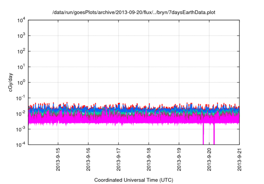Select the 2013-9-21 date tick label
The width and height of the screenshot is (264, 184).
pyautogui.click(x=239, y=159)
